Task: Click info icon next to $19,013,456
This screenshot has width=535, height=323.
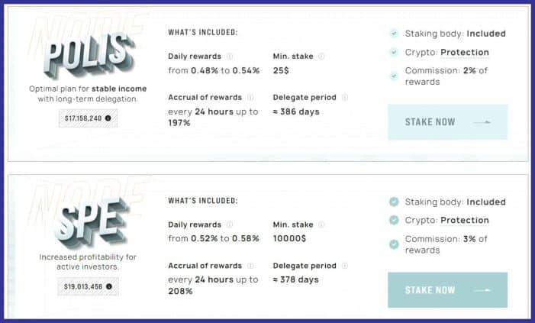Action: point(108,286)
